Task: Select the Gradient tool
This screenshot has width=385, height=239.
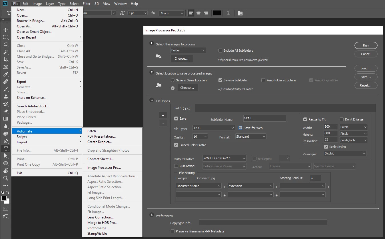Action: 5,119
